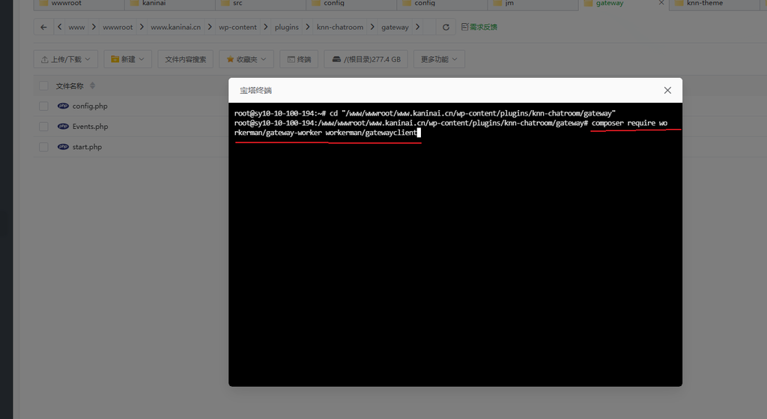Close the gateway tab
The image size is (767, 419).
pos(661,3)
